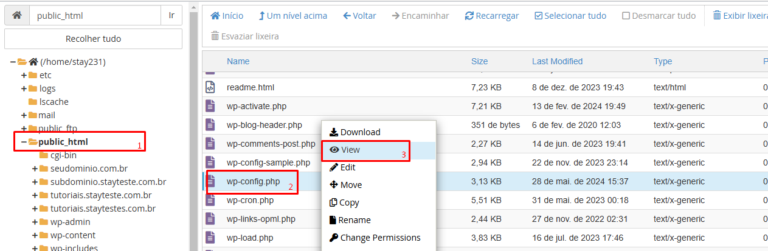Click the readme.html file icon
768x251 pixels.
pos(210,87)
